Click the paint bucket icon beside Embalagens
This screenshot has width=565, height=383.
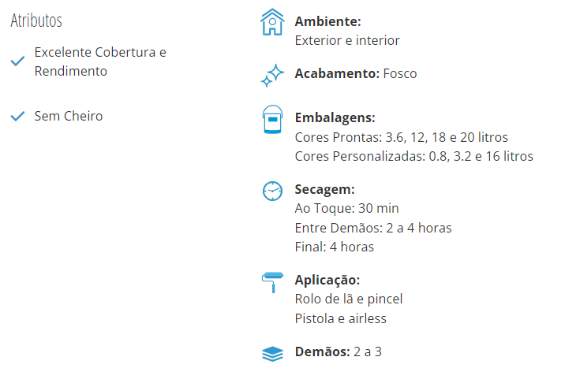(x=273, y=120)
